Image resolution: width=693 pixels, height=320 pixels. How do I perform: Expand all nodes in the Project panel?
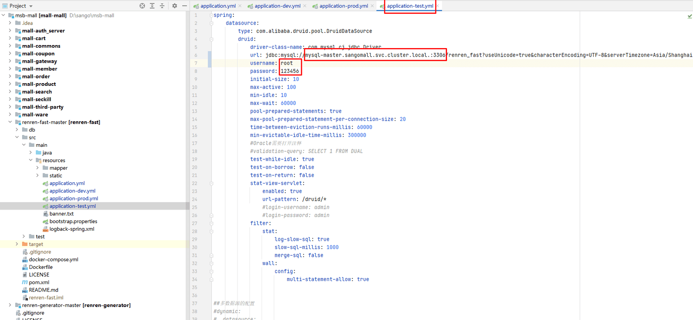(x=152, y=6)
